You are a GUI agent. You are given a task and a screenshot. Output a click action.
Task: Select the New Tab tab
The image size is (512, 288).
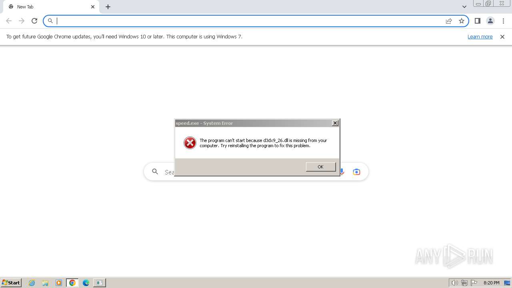(x=51, y=7)
